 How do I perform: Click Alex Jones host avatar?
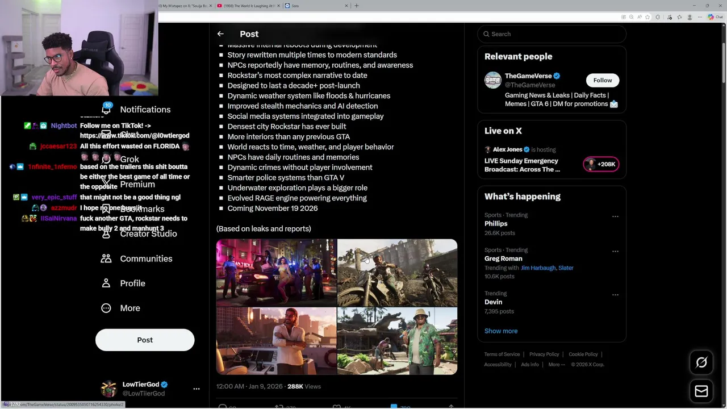coord(487,149)
